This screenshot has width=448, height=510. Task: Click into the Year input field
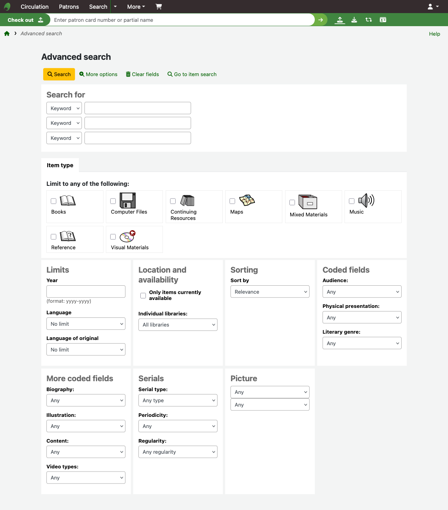click(86, 292)
